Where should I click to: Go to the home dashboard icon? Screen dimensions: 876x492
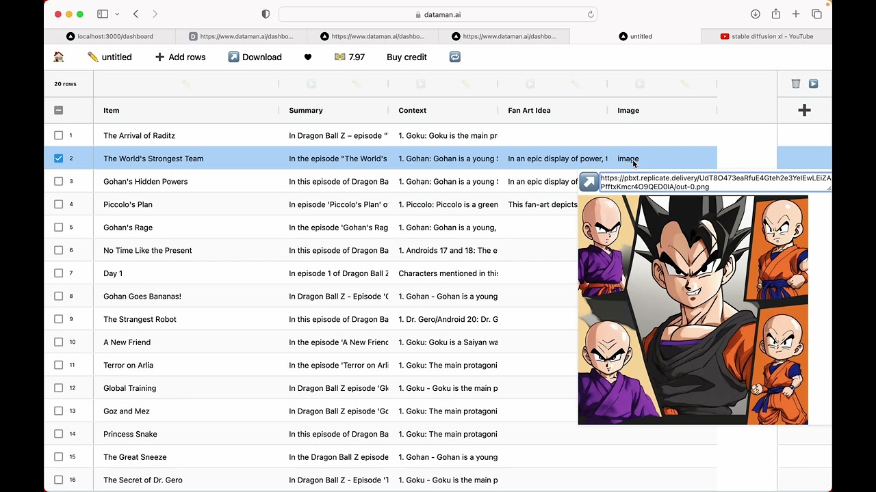59,57
